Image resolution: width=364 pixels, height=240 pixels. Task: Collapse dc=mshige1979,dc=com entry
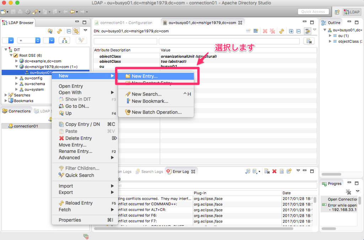16,66
